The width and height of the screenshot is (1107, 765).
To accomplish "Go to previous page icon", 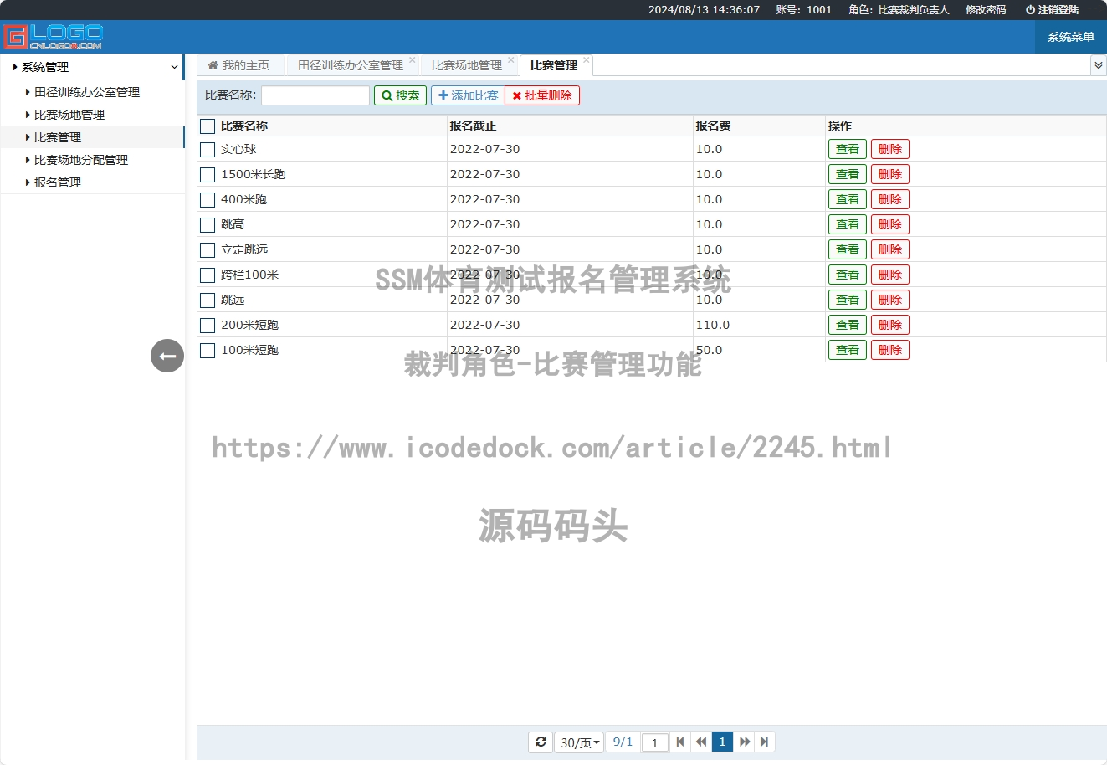I will [x=701, y=742].
